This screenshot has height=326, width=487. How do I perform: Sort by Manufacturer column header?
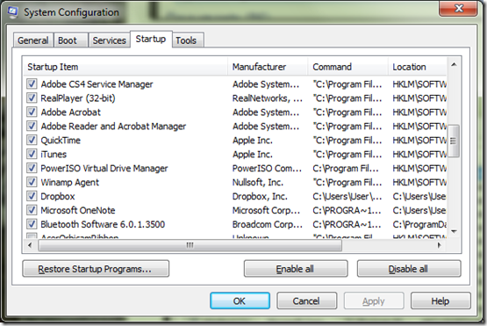pos(268,67)
